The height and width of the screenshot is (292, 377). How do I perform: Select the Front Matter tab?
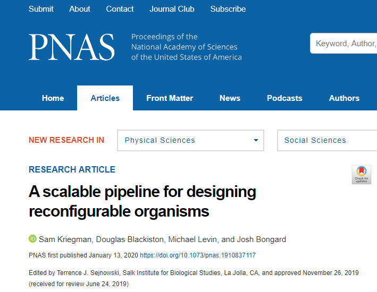pos(170,98)
